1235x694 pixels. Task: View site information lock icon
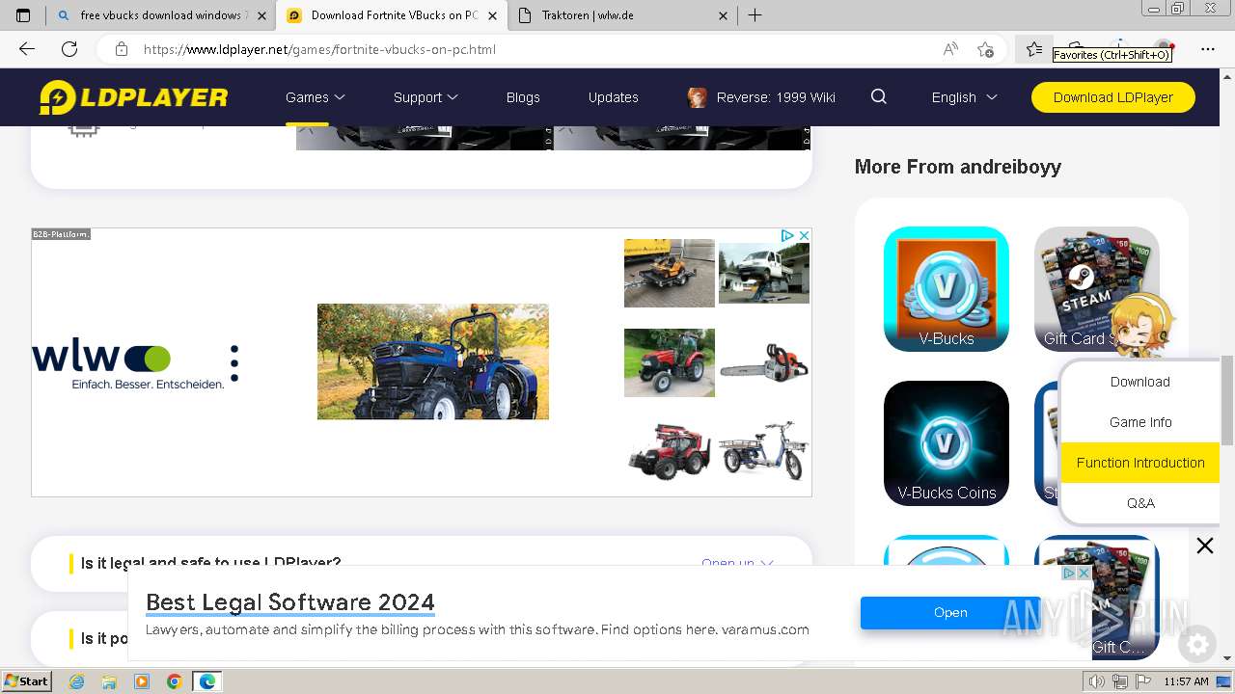122,49
